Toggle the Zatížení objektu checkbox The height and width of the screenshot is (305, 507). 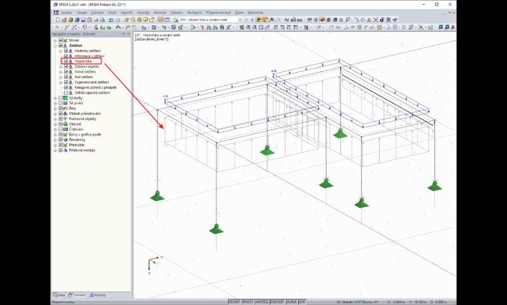click(66, 67)
